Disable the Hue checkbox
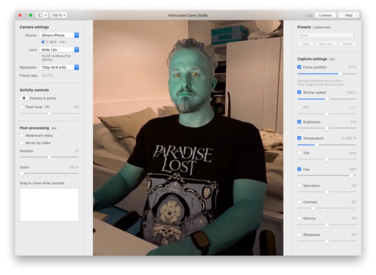 tap(299, 169)
